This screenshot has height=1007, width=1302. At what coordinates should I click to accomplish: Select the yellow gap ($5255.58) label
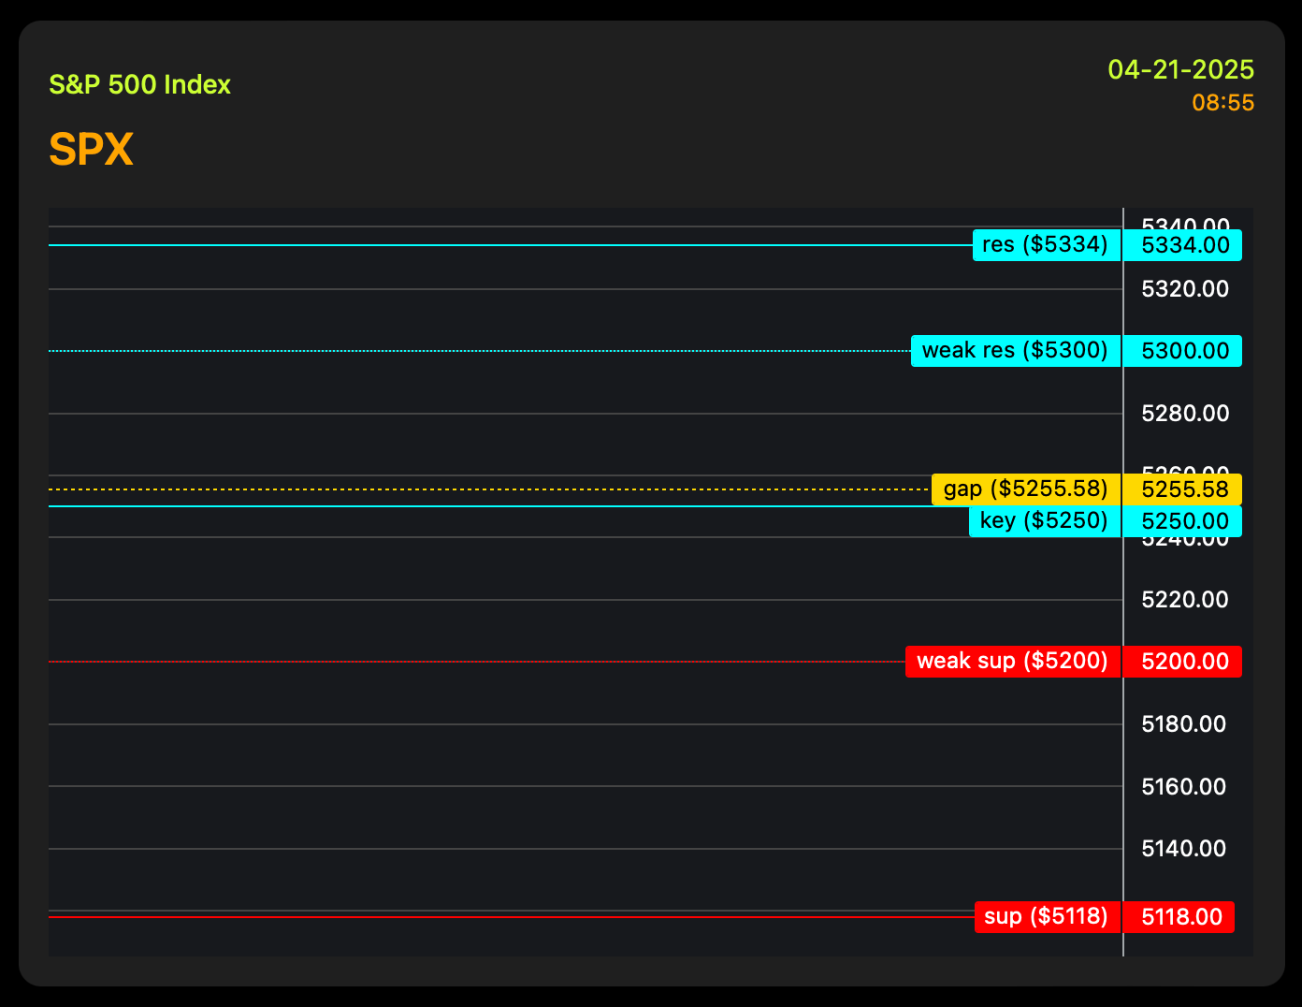(1025, 489)
